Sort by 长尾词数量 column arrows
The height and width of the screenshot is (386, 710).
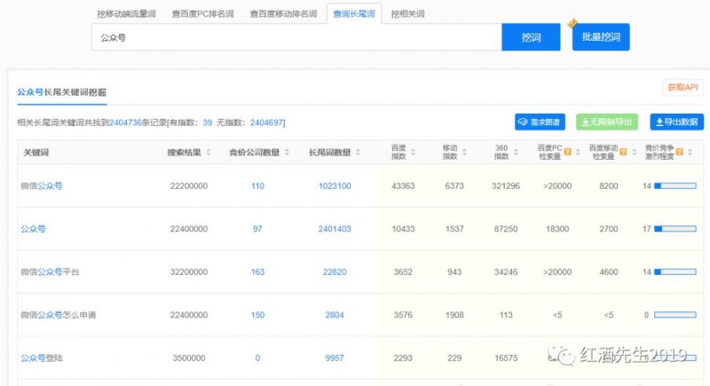click(x=358, y=153)
